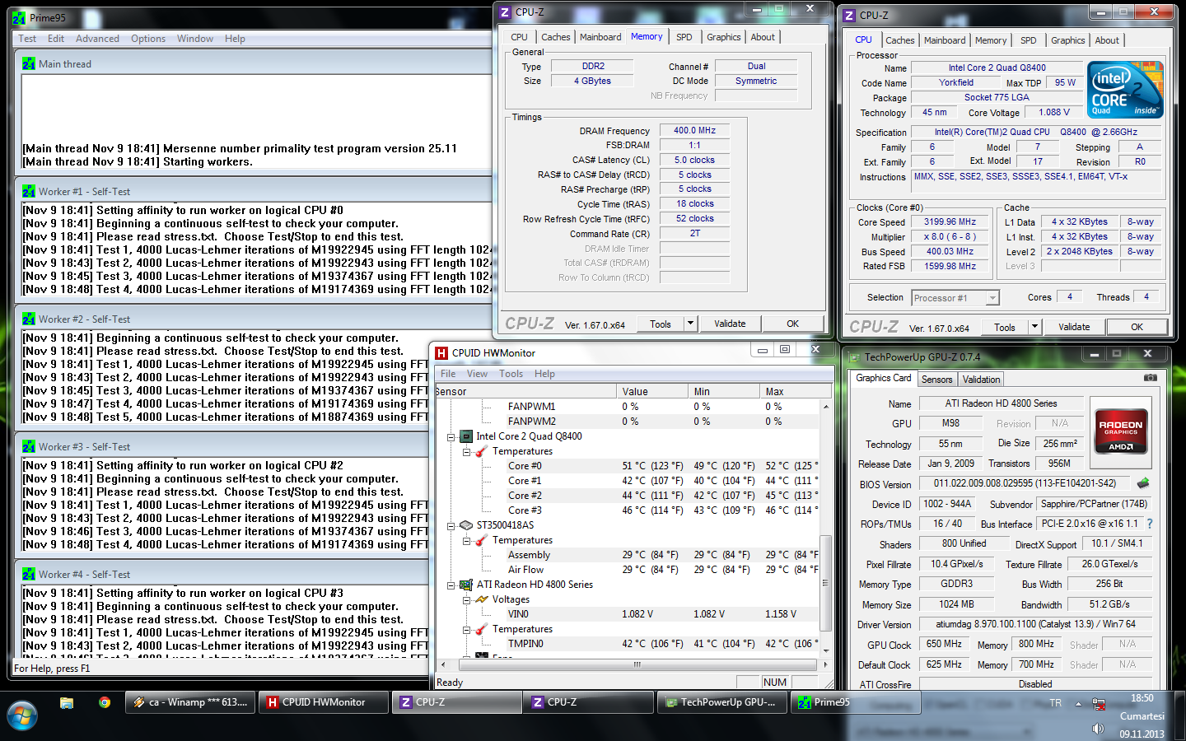Collapse Temperatures under ATI Radeon HD 4800
The image size is (1186, 741).
[466, 630]
